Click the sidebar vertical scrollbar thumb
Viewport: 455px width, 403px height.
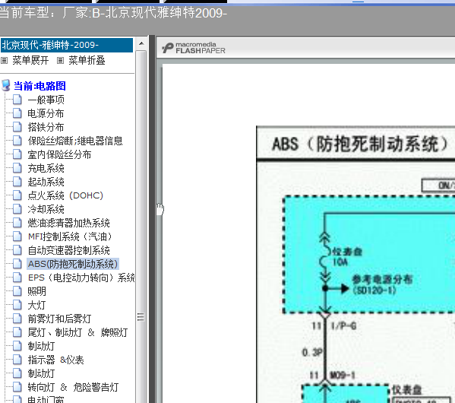click(141, 227)
